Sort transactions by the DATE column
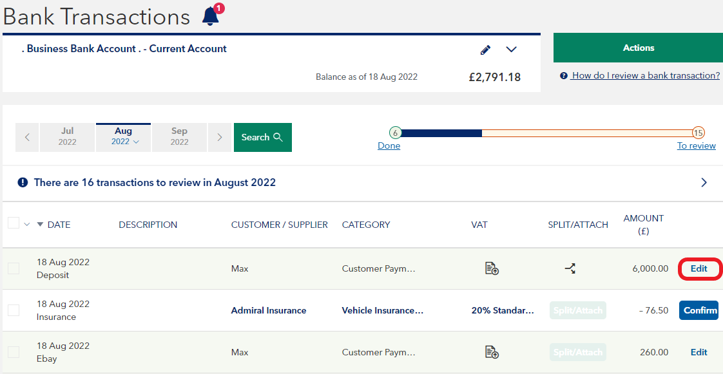The width and height of the screenshot is (723, 374). point(59,225)
